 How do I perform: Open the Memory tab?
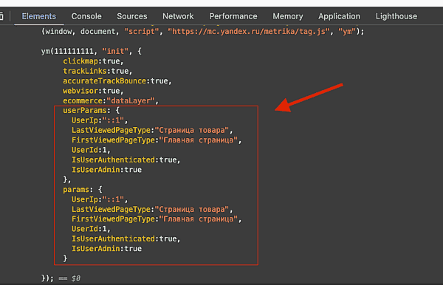pyautogui.click(x=288, y=16)
